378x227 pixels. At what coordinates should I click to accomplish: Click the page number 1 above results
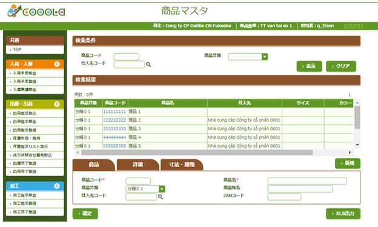click(x=350, y=95)
